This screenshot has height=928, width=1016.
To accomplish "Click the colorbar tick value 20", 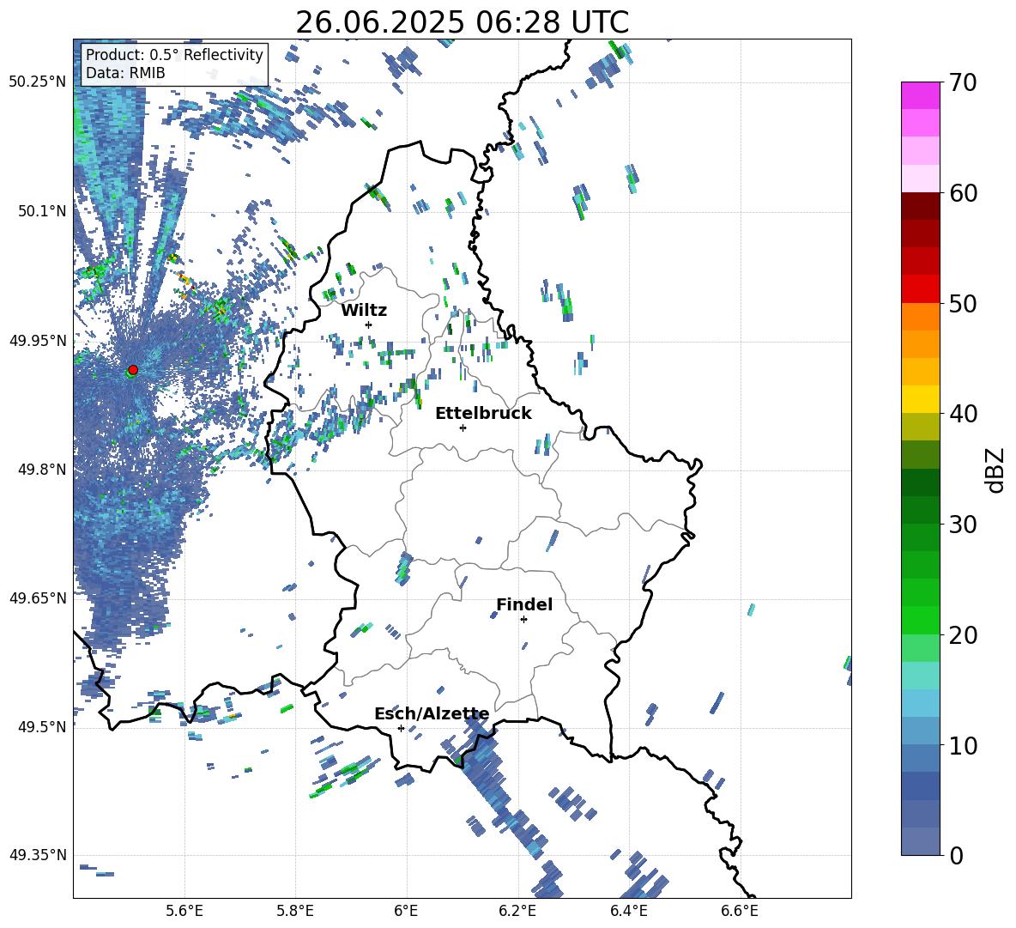I will tap(963, 635).
